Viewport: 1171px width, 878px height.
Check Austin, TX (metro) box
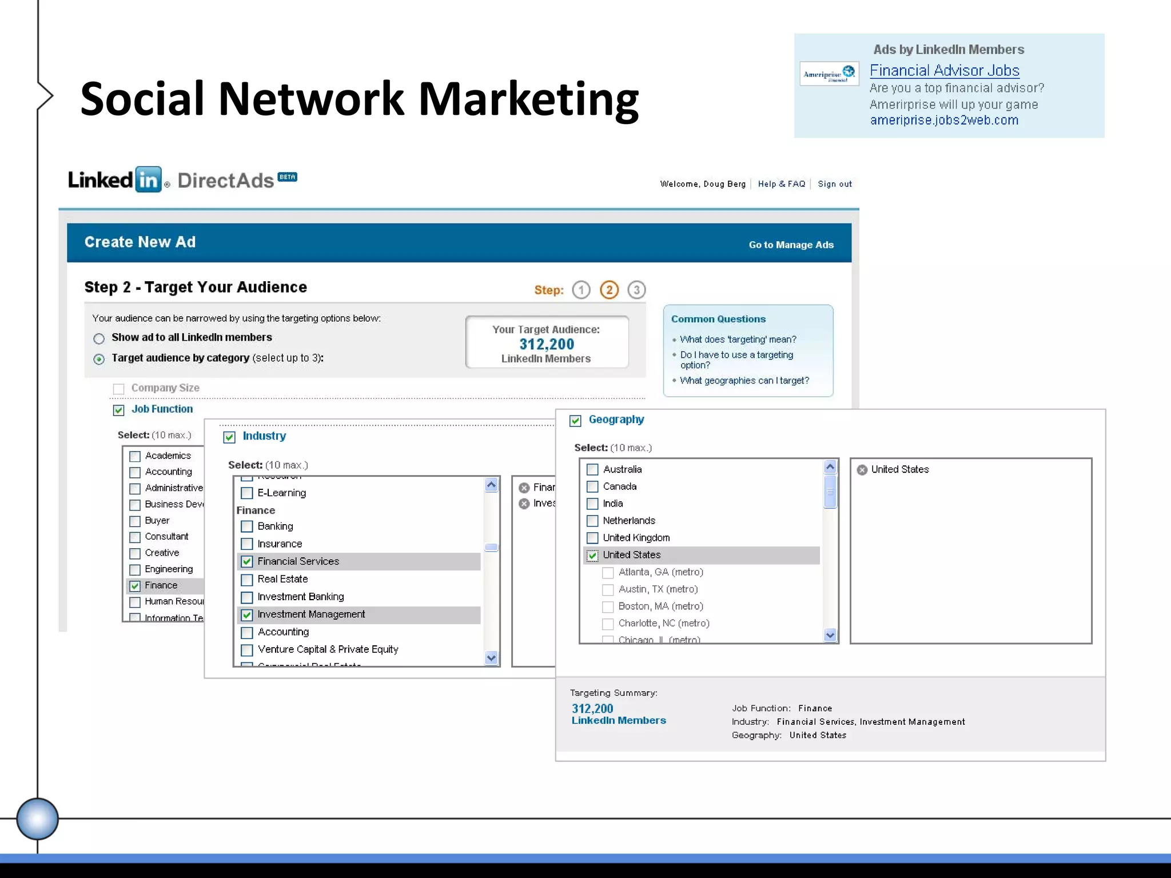tap(608, 590)
